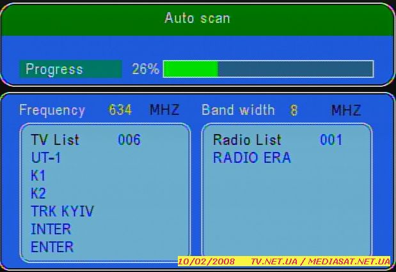Viewport: 396px width, 272px height.
Task: Click the bandwidth value 8
Action: click(294, 110)
